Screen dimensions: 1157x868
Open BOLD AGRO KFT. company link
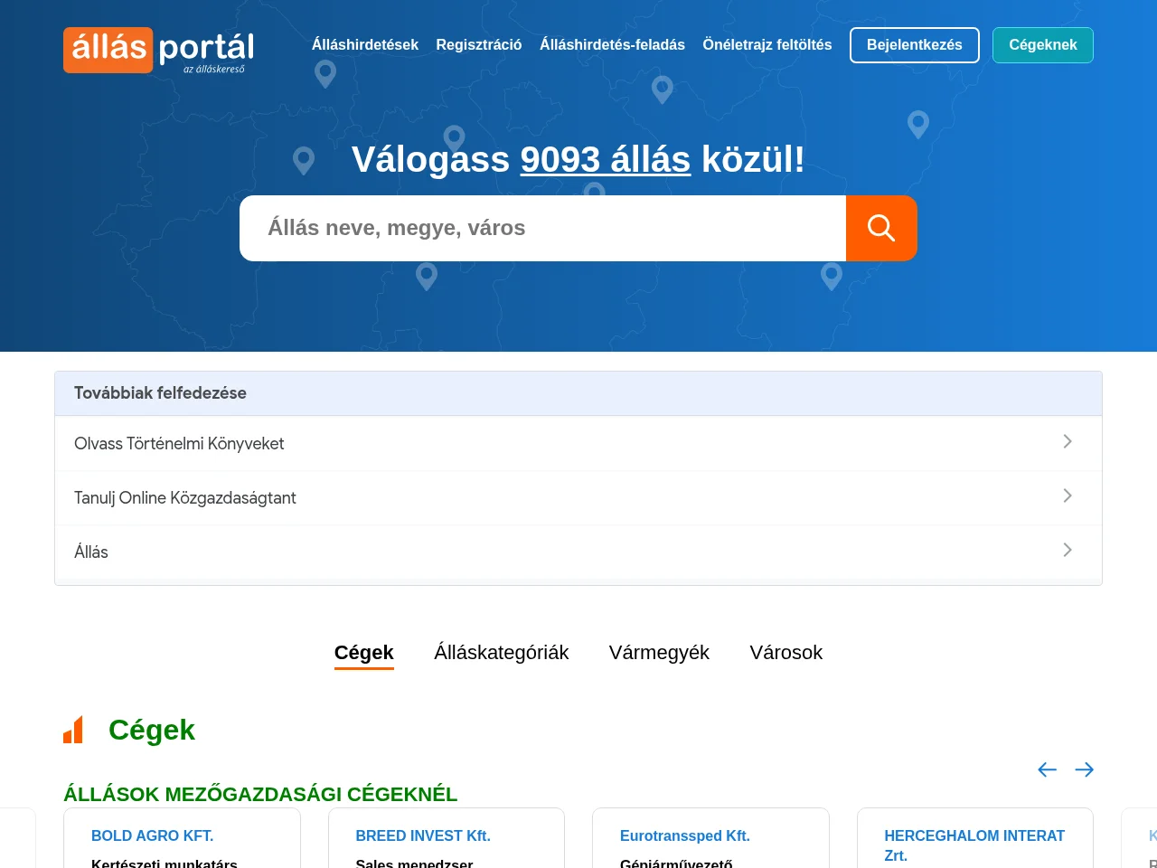coord(153,836)
